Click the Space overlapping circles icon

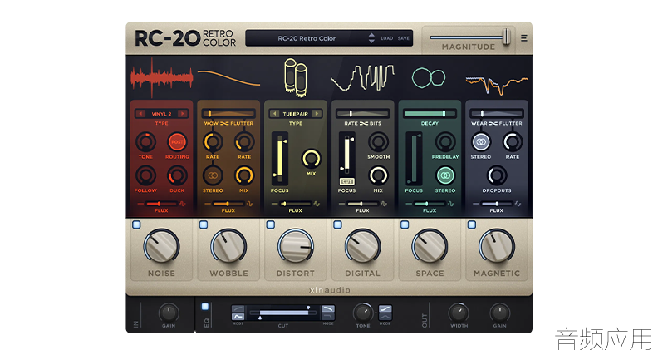click(429, 77)
